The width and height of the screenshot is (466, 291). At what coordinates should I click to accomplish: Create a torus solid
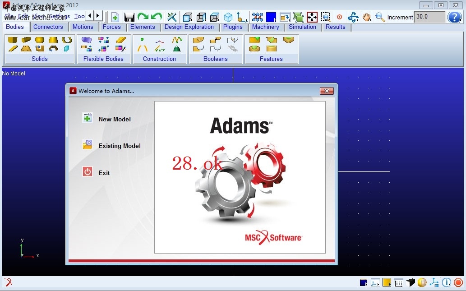click(67, 40)
